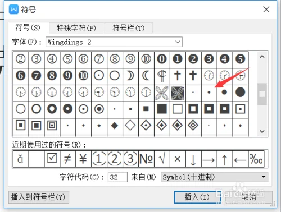Switch to the 符号栏(T) tab
The height and width of the screenshot is (212, 281).
click(129, 28)
